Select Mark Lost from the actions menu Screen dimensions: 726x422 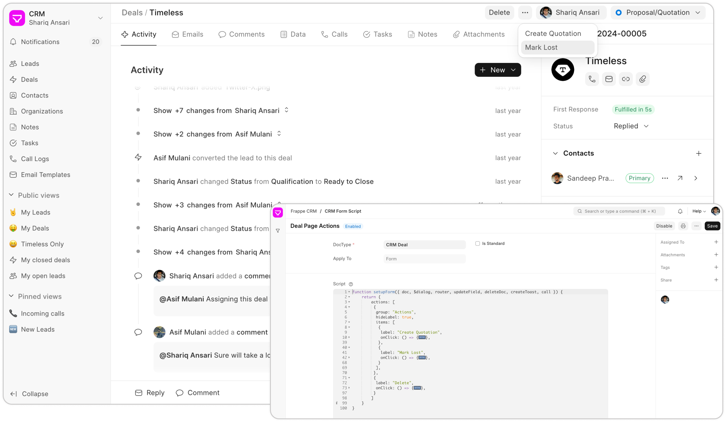(x=541, y=47)
